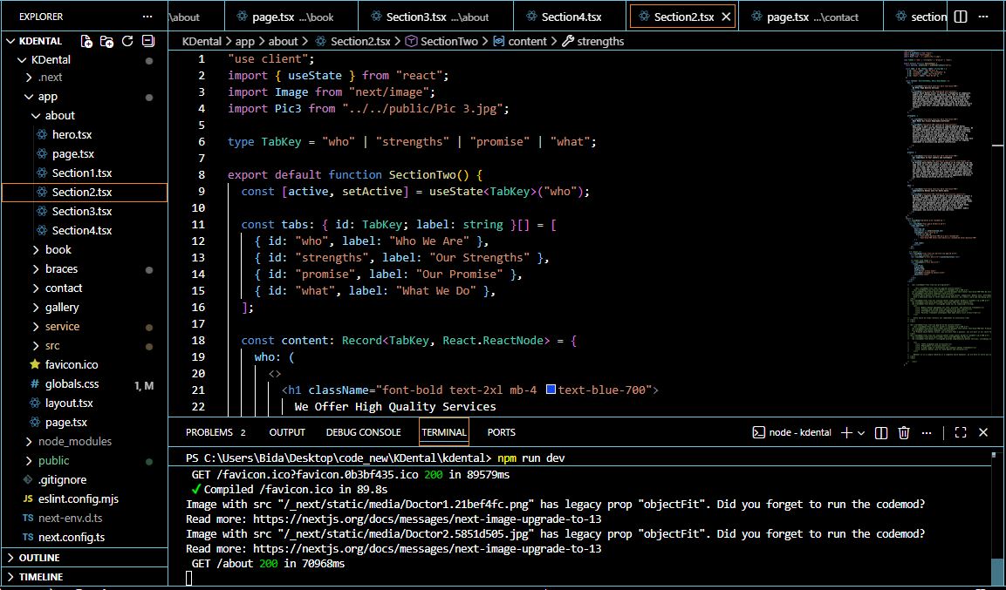This screenshot has height=590, width=1006.
Task: Switch to the PROBLEMS tab
Action: (216, 432)
